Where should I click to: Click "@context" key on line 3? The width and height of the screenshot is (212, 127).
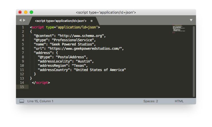(44, 36)
